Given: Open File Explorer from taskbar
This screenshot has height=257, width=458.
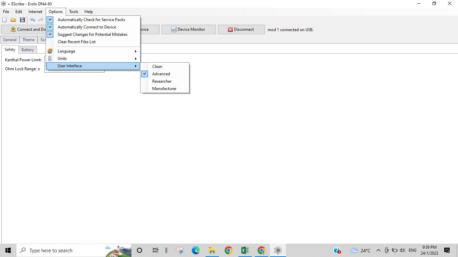Looking at the screenshot, I should pyautogui.click(x=212, y=250).
